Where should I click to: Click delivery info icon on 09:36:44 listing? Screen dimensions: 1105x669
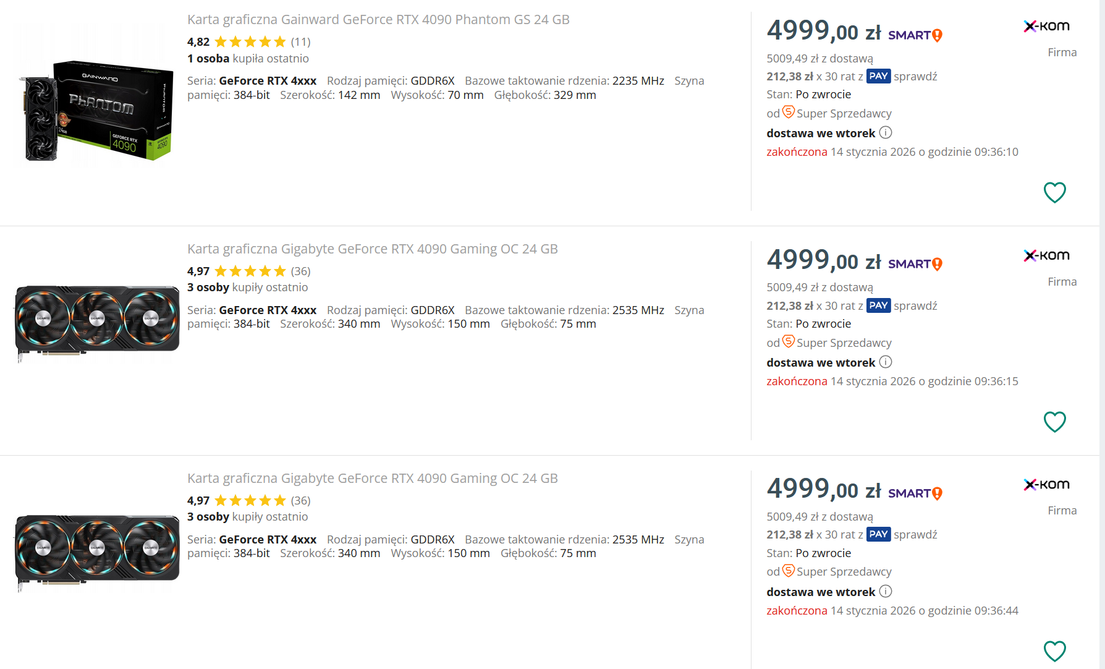pos(886,592)
